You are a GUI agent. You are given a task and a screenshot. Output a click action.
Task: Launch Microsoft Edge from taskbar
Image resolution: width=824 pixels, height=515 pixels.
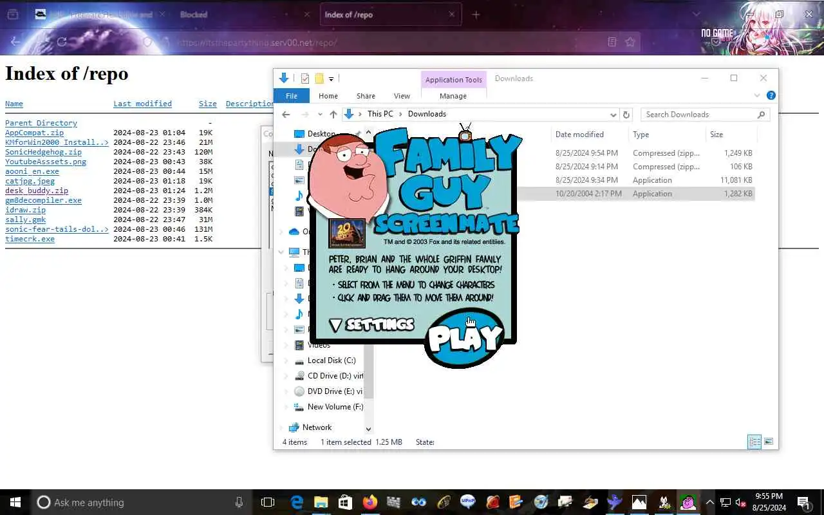297,502
